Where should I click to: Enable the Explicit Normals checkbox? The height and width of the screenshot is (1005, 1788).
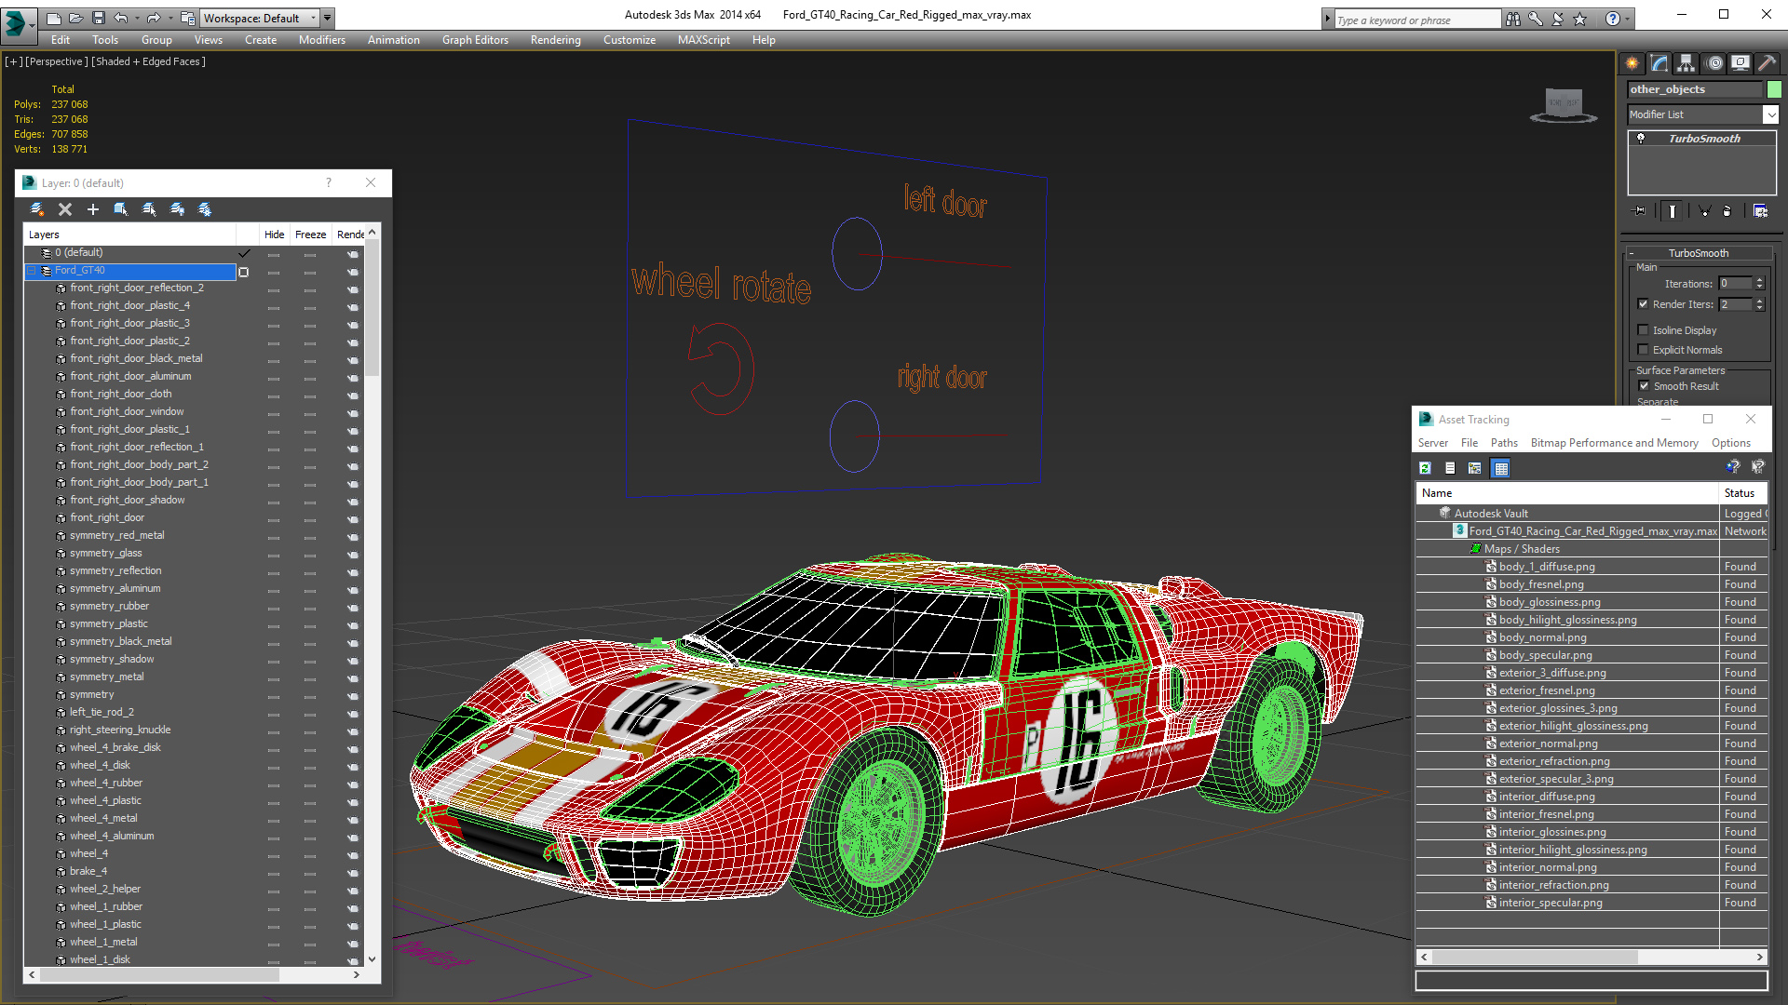point(1644,349)
